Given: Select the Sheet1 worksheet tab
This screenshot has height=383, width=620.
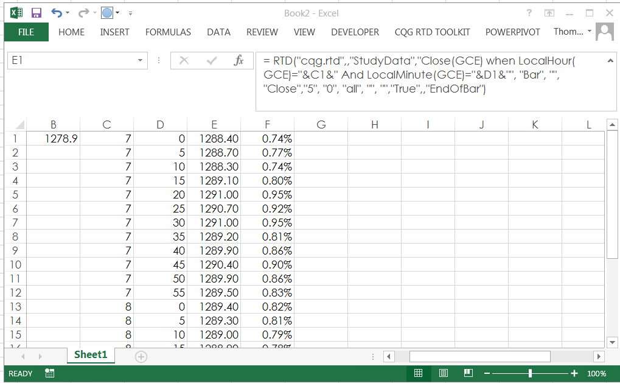Looking at the screenshot, I should point(90,354).
